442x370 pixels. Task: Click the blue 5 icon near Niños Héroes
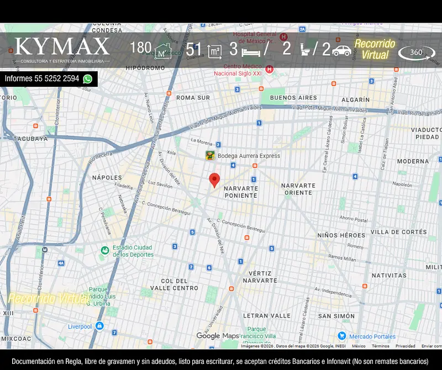pyautogui.click(x=271, y=249)
